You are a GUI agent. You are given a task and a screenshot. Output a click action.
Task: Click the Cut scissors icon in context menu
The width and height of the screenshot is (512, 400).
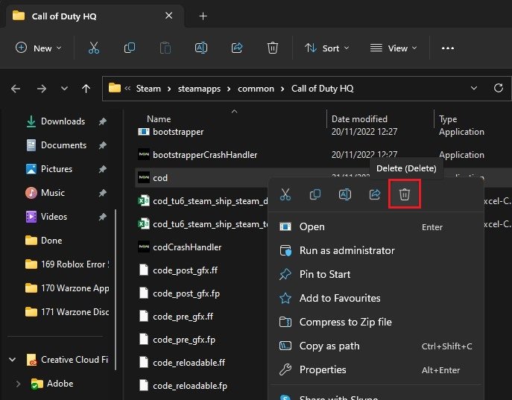285,194
